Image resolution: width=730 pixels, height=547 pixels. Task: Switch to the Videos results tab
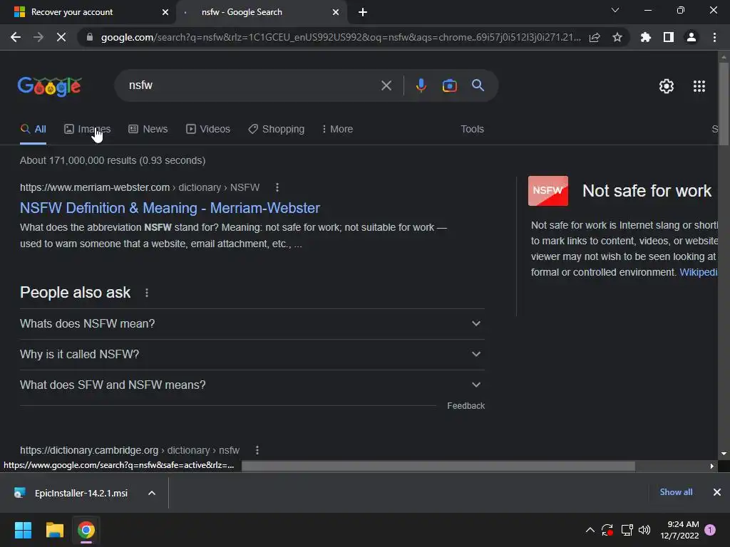coord(208,129)
